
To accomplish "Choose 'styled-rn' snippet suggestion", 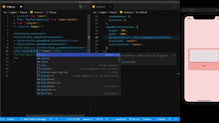I will (x=78, y=76).
